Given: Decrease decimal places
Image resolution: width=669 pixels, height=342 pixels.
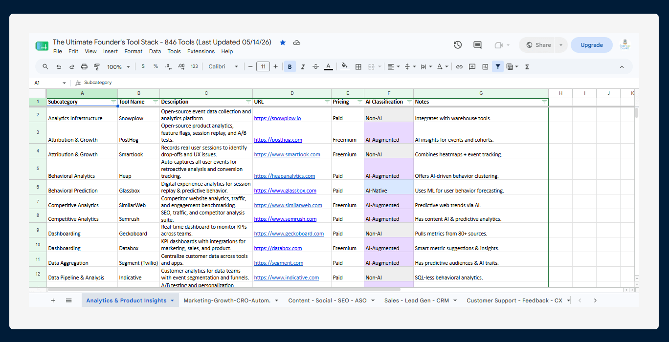Looking at the screenshot, I should (x=168, y=66).
